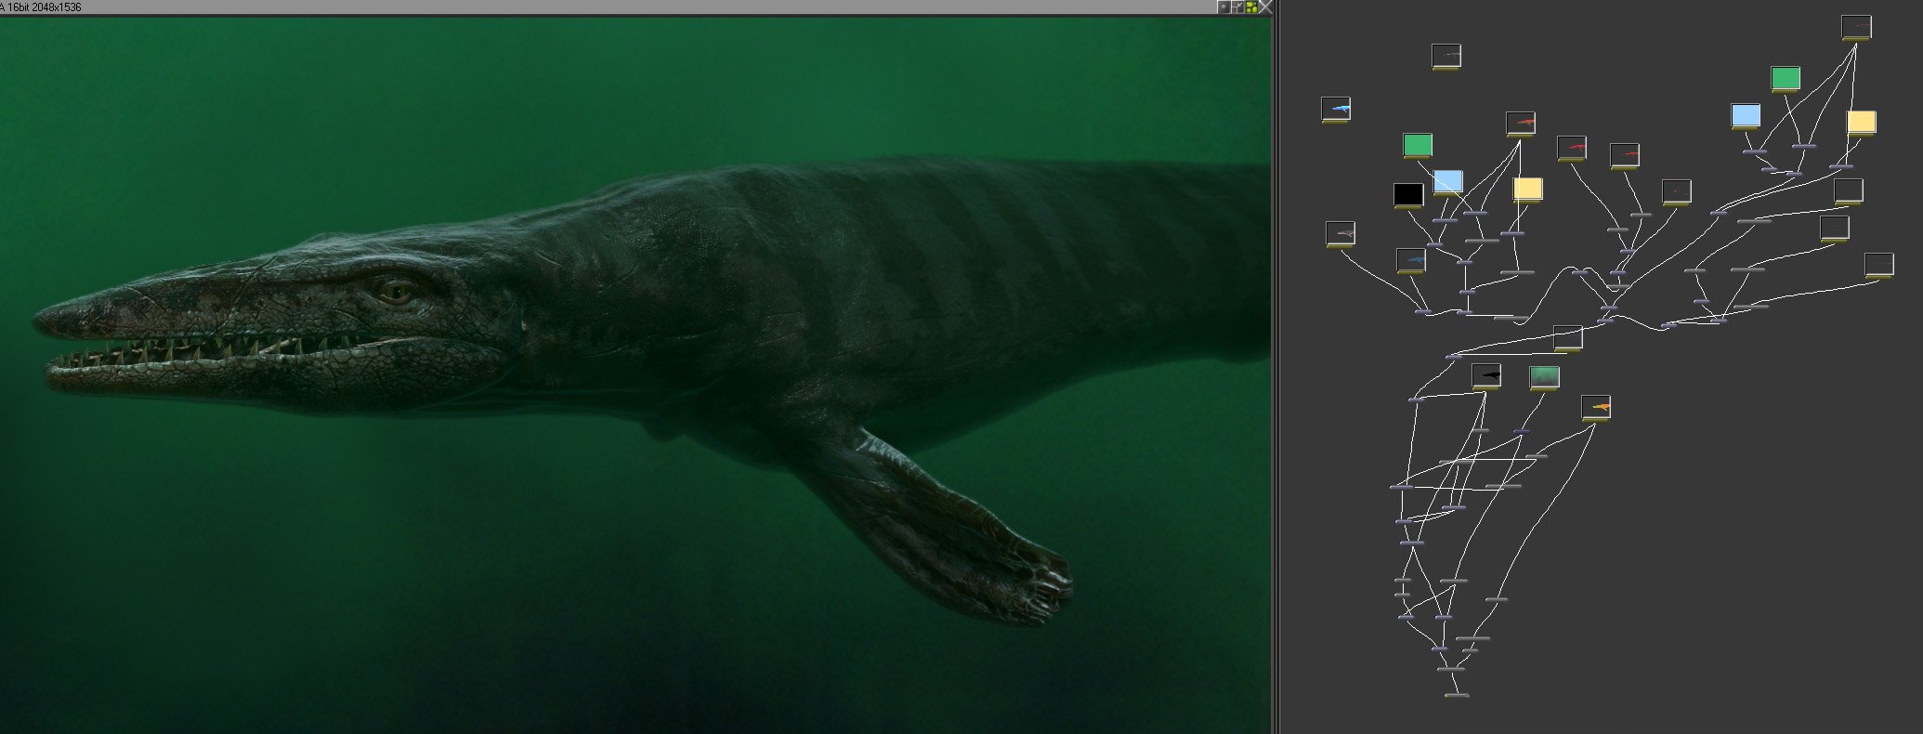Select the orange creature pass node
Screen dimensions: 1923x734
[1595, 407]
